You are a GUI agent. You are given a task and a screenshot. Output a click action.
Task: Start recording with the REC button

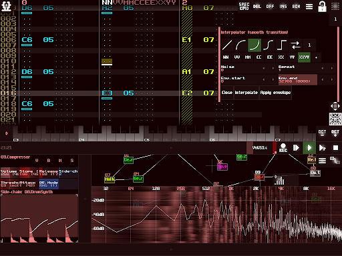click(283, 148)
